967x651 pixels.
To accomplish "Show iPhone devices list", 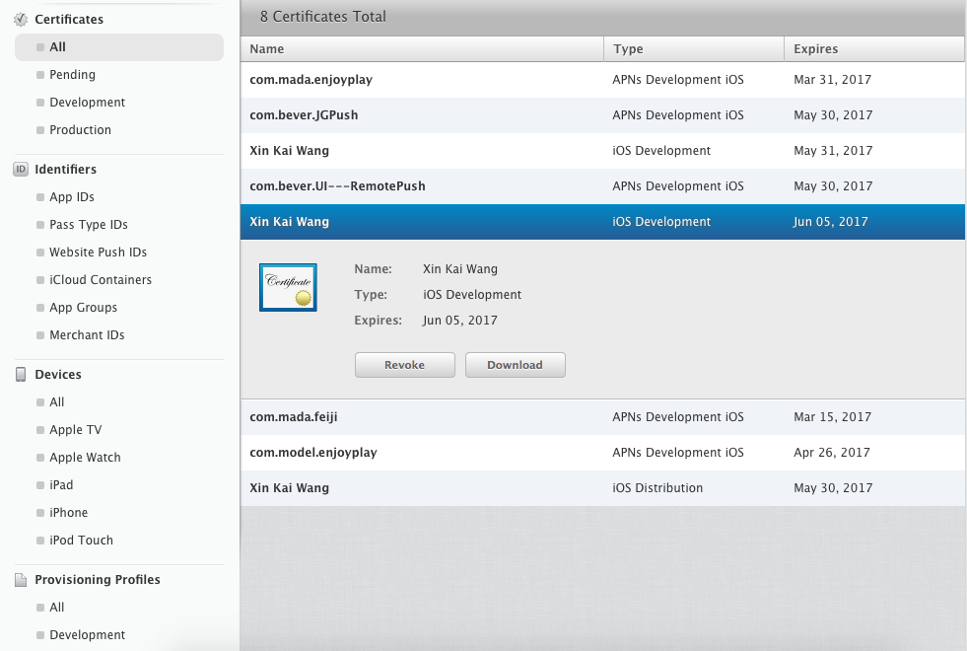I will (68, 513).
